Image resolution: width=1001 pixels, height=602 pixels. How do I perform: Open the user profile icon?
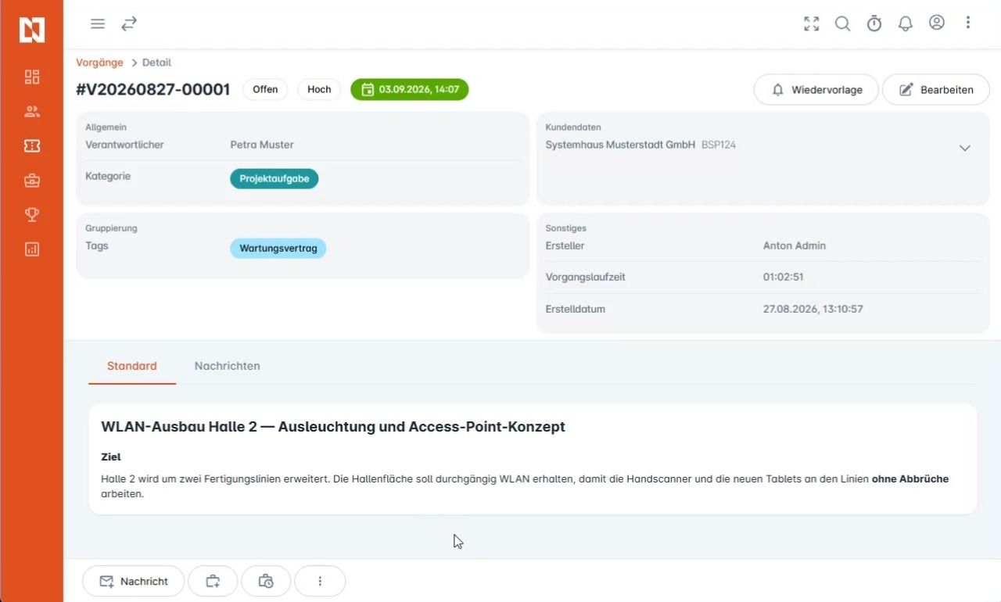[x=937, y=23]
